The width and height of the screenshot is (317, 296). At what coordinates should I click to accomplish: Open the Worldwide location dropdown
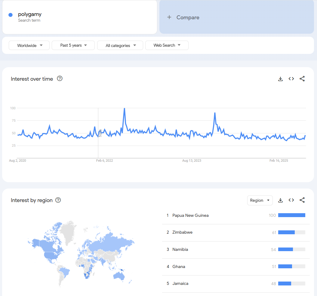29,45
